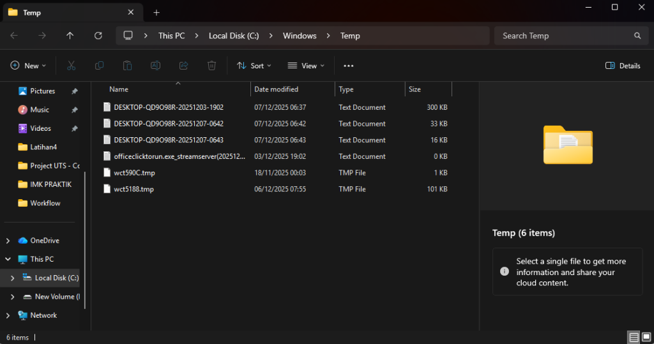This screenshot has height=344, width=654.
Task: Collapse the This PC tree node
Action: click(x=8, y=259)
